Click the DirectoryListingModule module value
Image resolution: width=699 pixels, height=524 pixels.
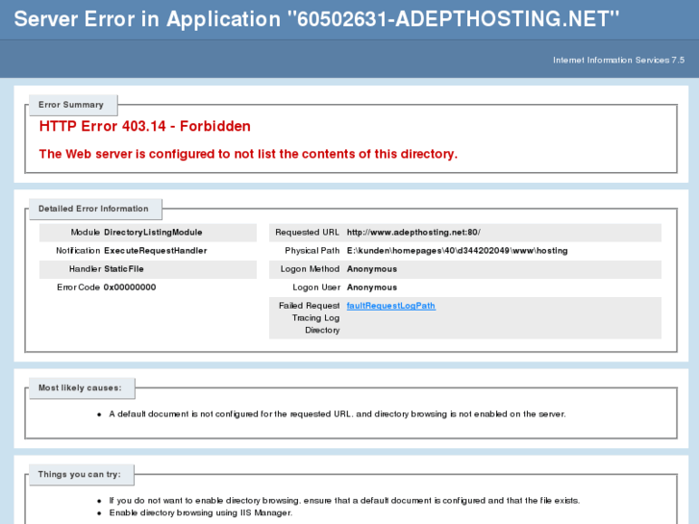[x=153, y=232]
